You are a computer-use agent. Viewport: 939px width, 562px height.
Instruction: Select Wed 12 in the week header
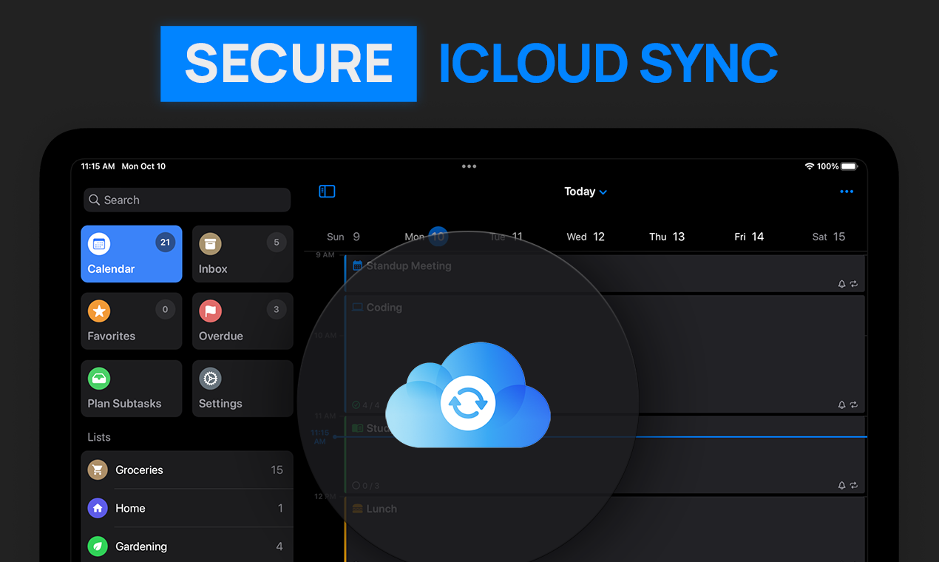(586, 237)
